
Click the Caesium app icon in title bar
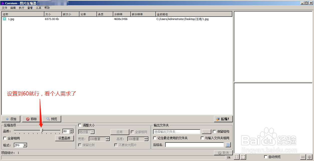pos(3,3)
